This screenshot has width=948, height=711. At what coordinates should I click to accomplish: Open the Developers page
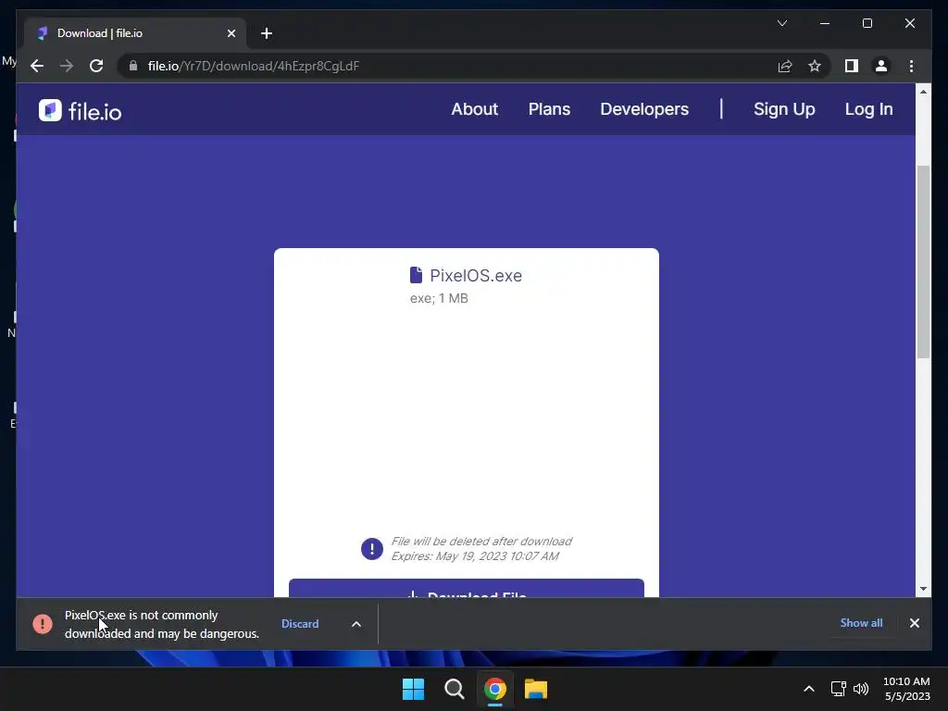click(644, 109)
